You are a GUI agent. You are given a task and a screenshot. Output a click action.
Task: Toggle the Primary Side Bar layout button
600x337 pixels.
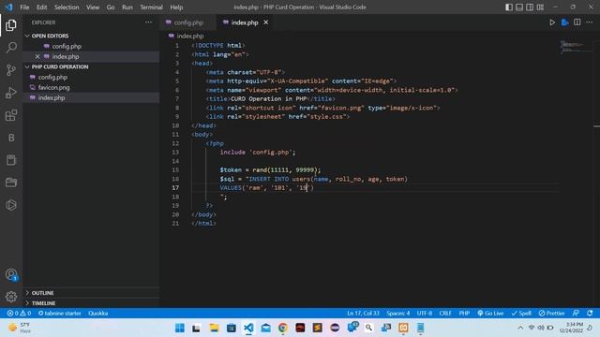(x=509, y=7)
